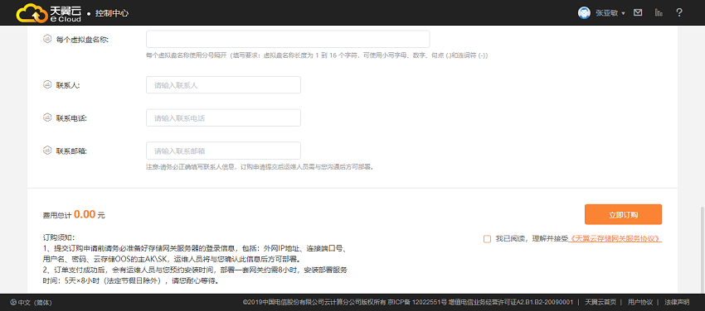This screenshot has height=311, width=705.
Task: Open the 法律声明 footer link
Action: click(x=677, y=303)
